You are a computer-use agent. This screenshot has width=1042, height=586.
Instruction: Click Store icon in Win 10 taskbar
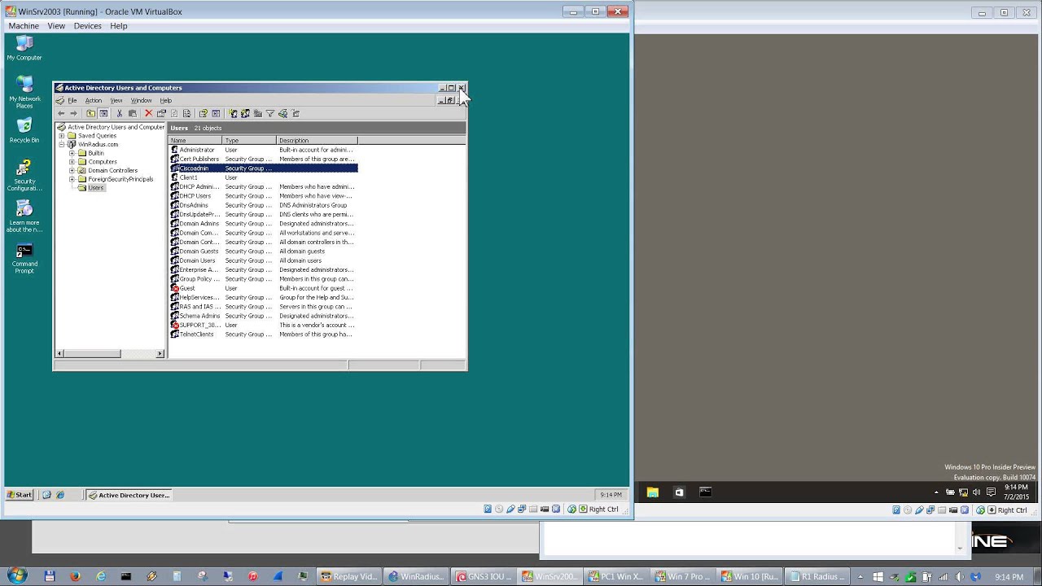(x=679, y=492)
